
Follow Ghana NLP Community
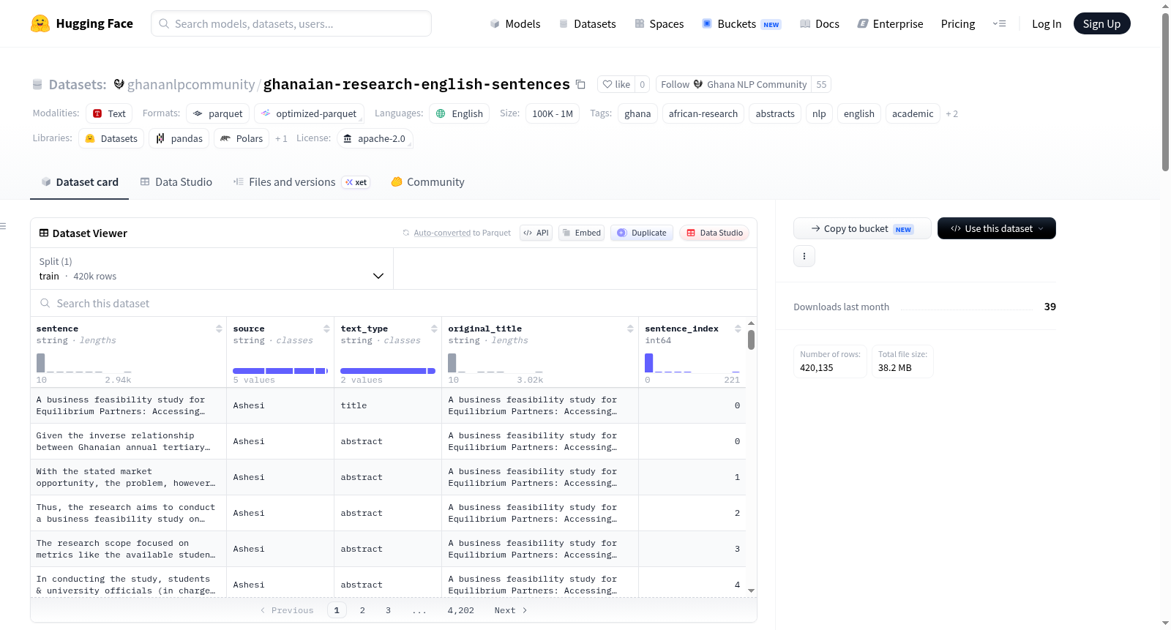pos(675,84)
